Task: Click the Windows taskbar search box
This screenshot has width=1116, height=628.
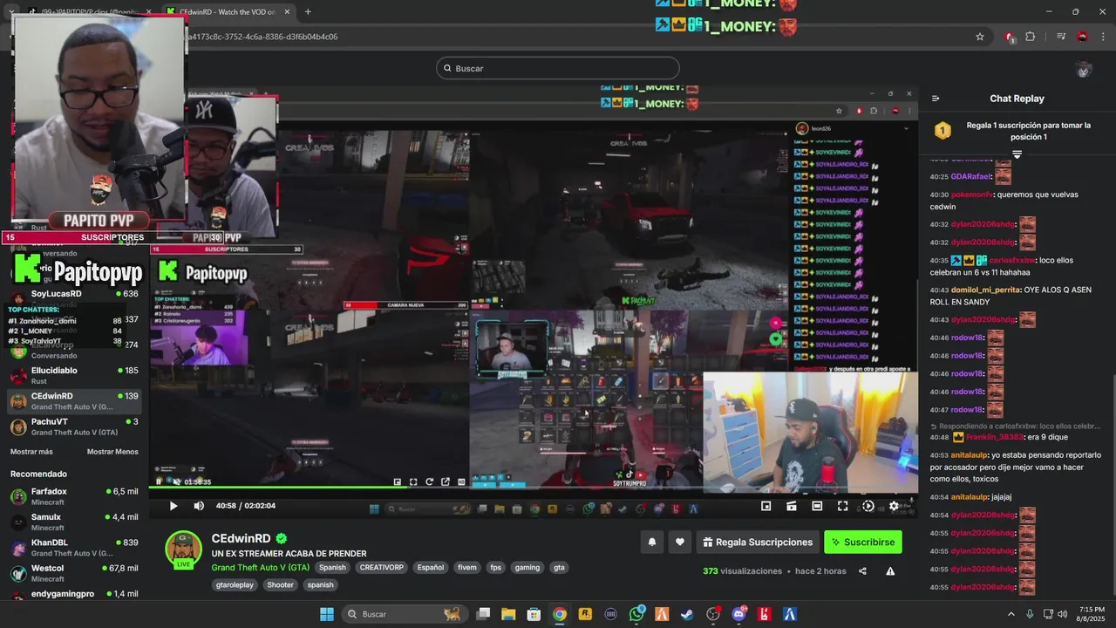Action: (404, 614)
